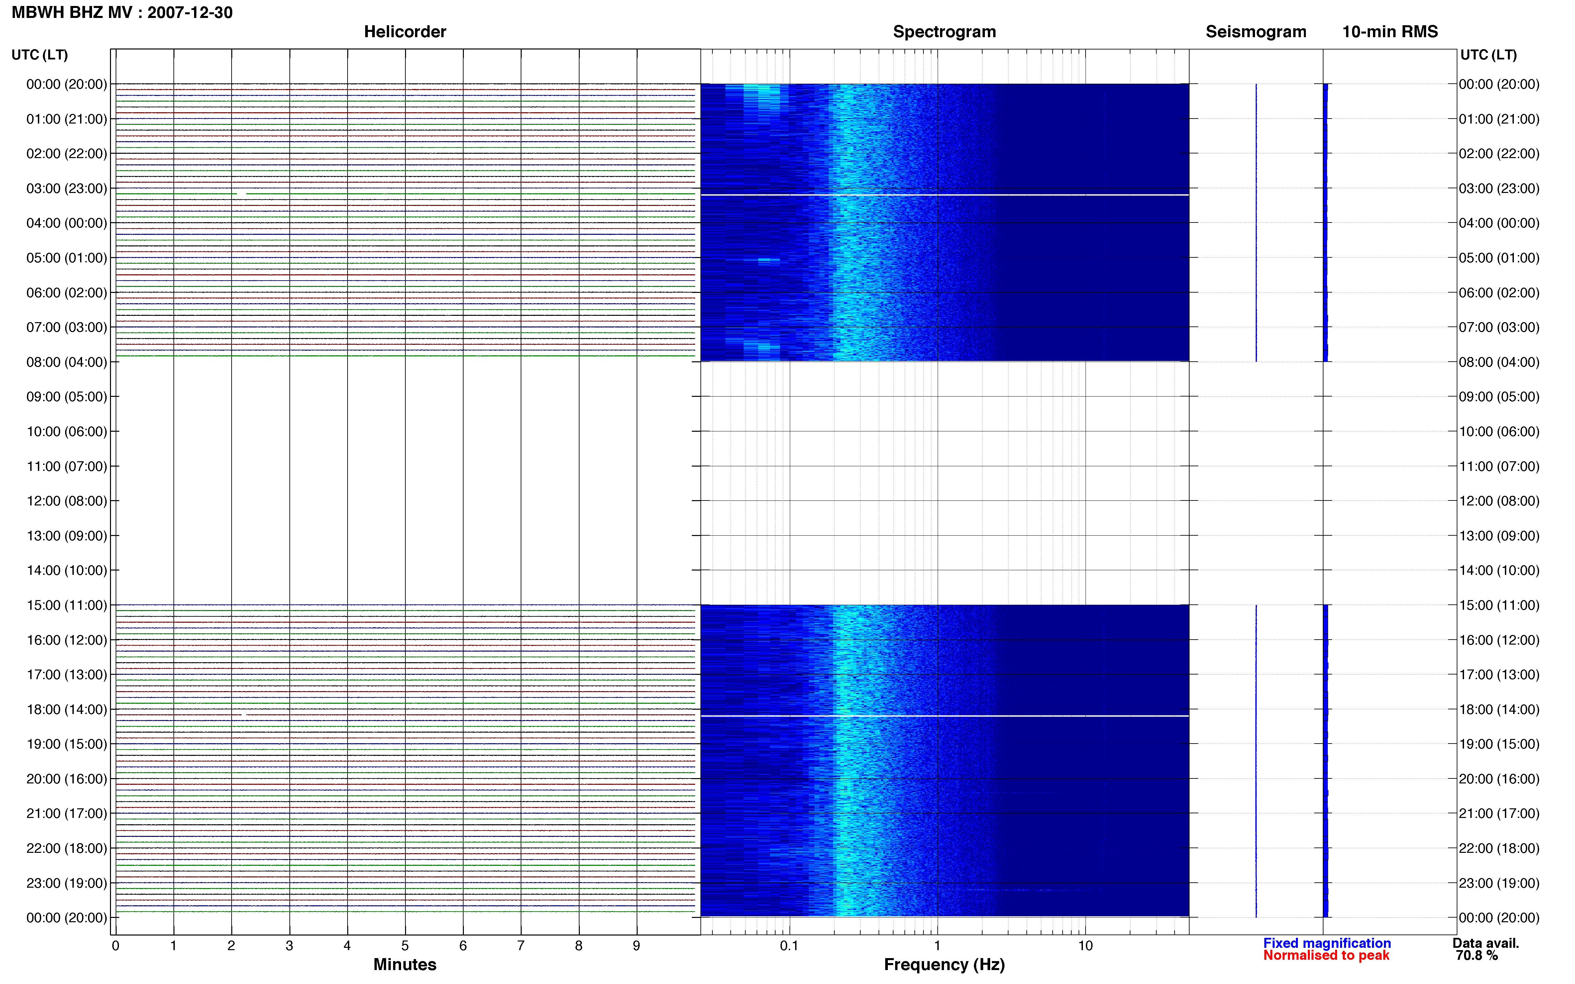Screen dimensions: 1575x984
Task: Click the Frequency (Hz) axis label
Action: [x=944, y=964]
